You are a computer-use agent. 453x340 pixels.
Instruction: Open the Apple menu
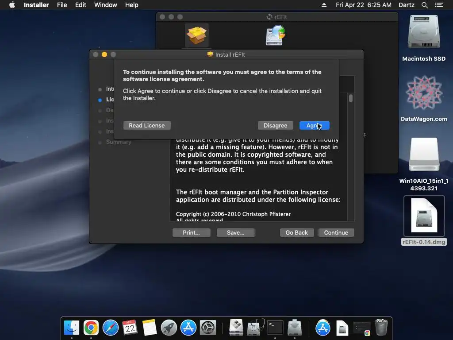(12, 5)
